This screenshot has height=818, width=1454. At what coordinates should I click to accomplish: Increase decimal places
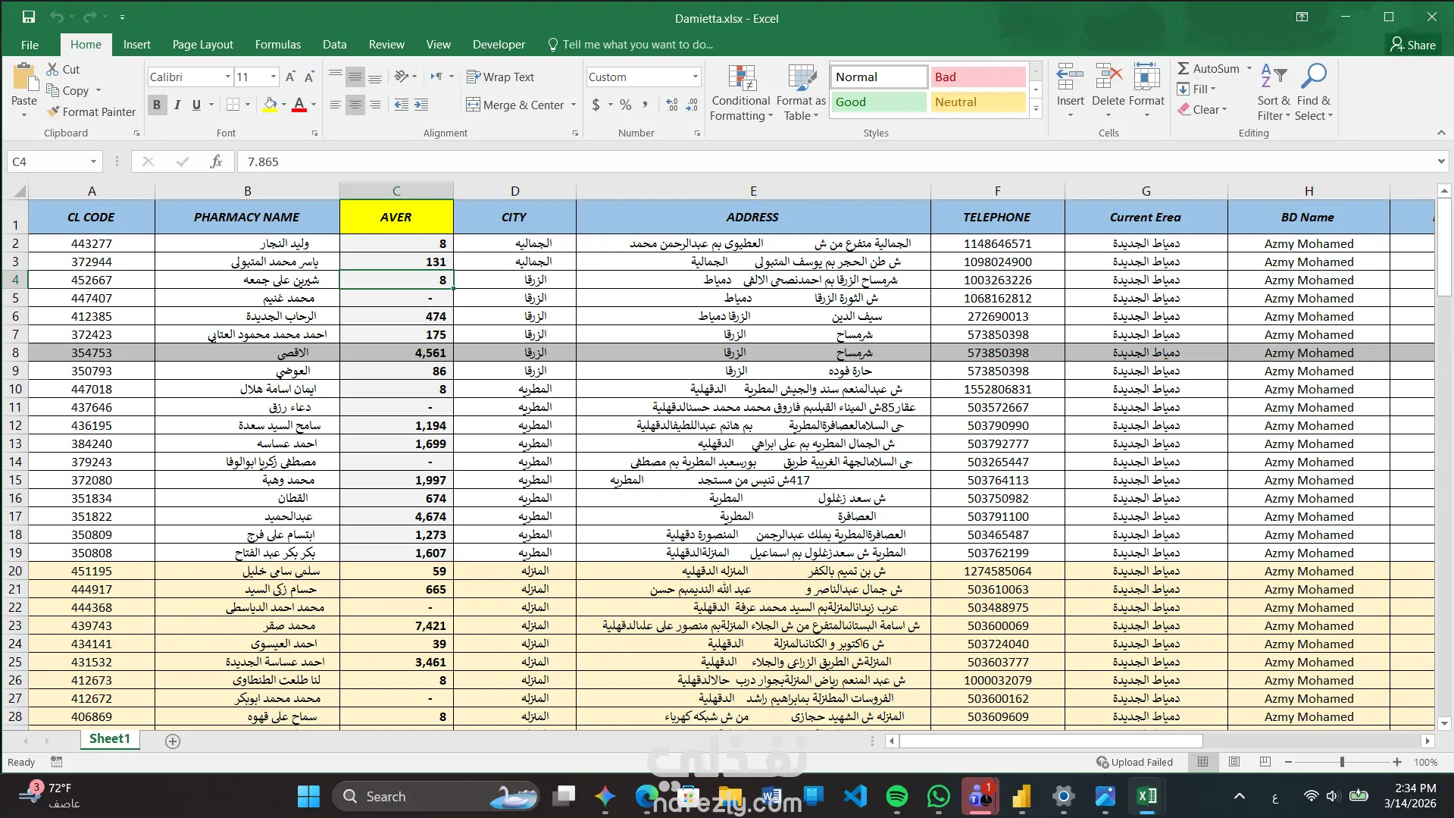click(672, 105)
